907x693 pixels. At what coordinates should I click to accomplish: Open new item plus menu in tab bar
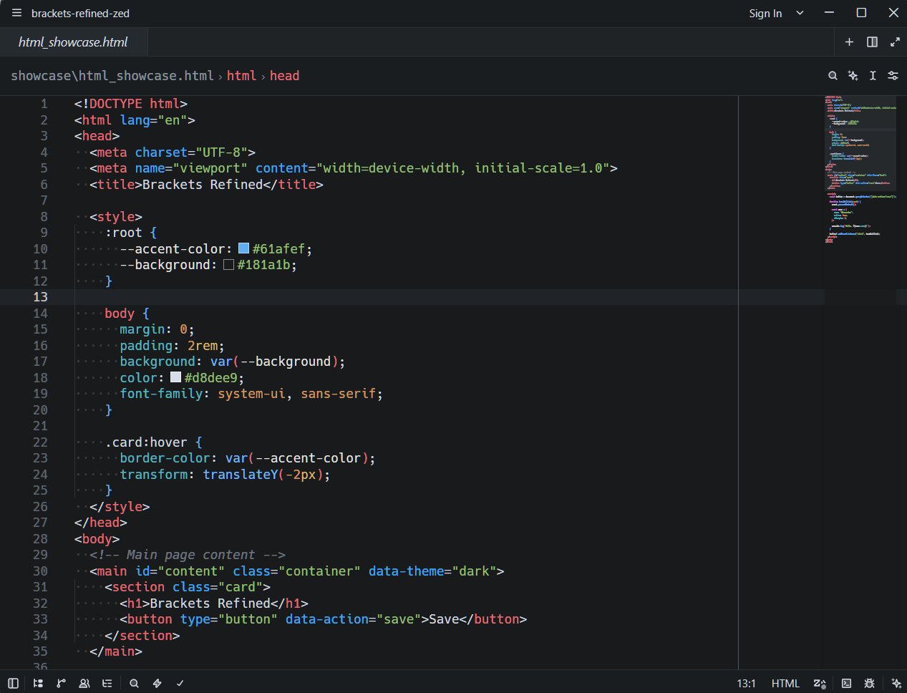coord(849,42)
